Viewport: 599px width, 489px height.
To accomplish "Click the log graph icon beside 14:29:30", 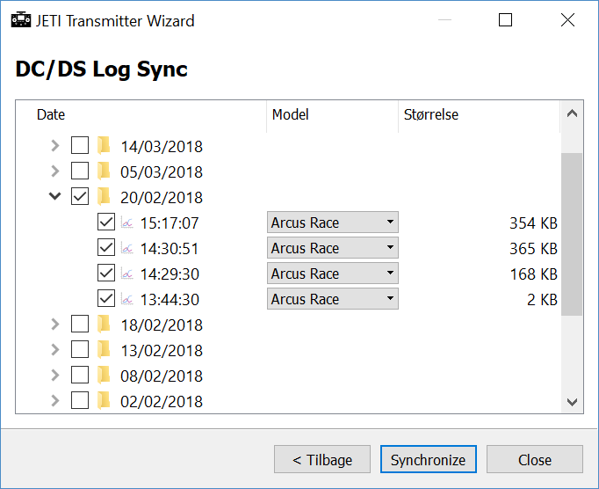I will coord(127,274).
